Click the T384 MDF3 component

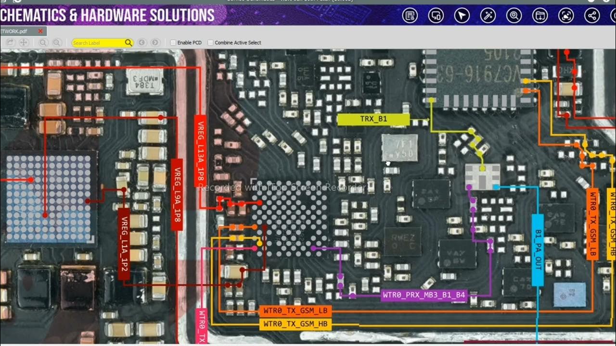144,81
